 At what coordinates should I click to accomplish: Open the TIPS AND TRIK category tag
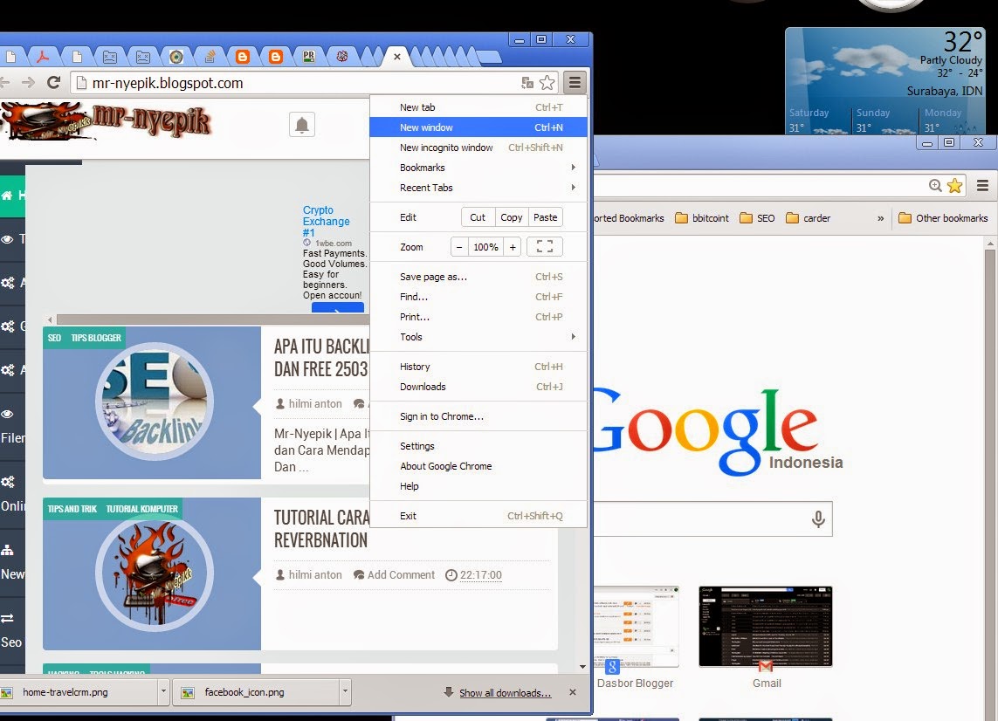(72, 509)
